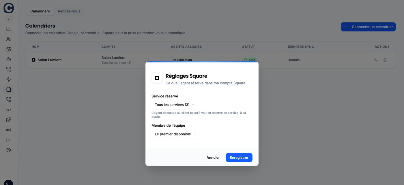Click the Réglages Square dialog title
This screenshot has height=185, width=404.
(x=186, y=76)
